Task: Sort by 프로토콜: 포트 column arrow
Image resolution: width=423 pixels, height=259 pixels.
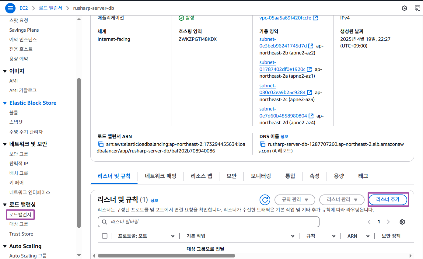Action: (173, 236)
